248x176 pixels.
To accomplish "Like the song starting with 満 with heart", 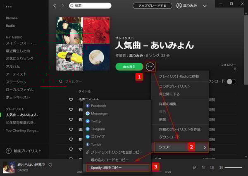I will point(71,129).
